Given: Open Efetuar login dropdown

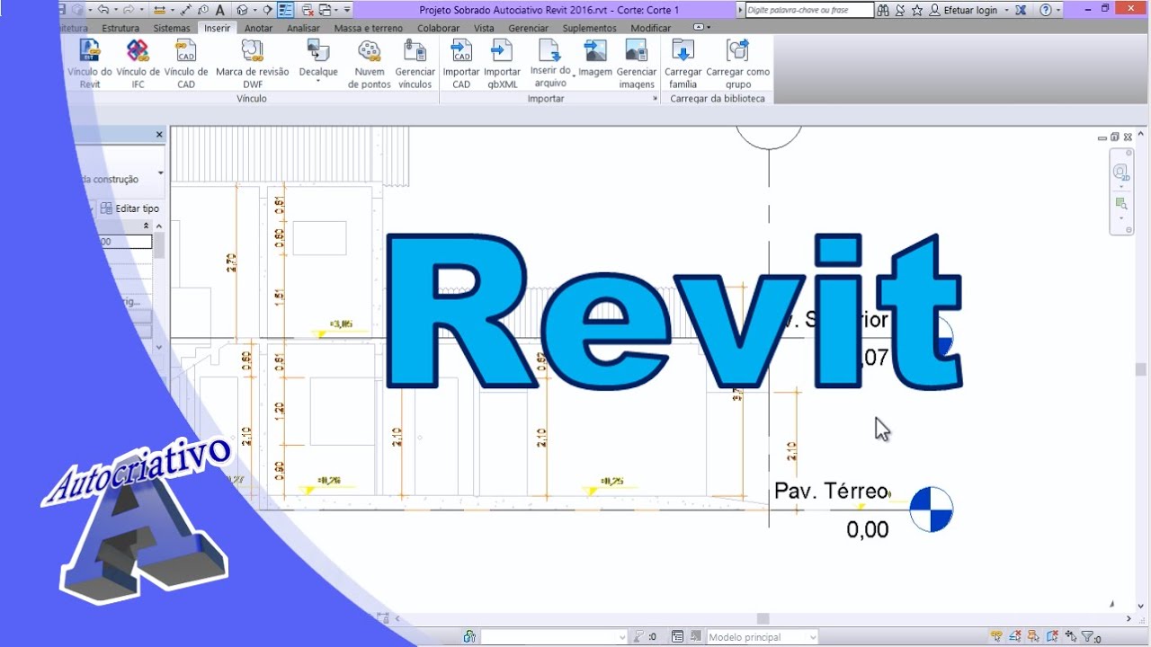Looking at the screenshot, I should pos(1006,11).
